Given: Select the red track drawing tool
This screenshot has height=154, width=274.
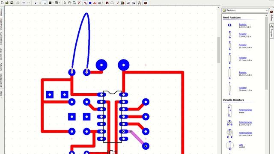Looking at the screenshot, I should (85, 3).
